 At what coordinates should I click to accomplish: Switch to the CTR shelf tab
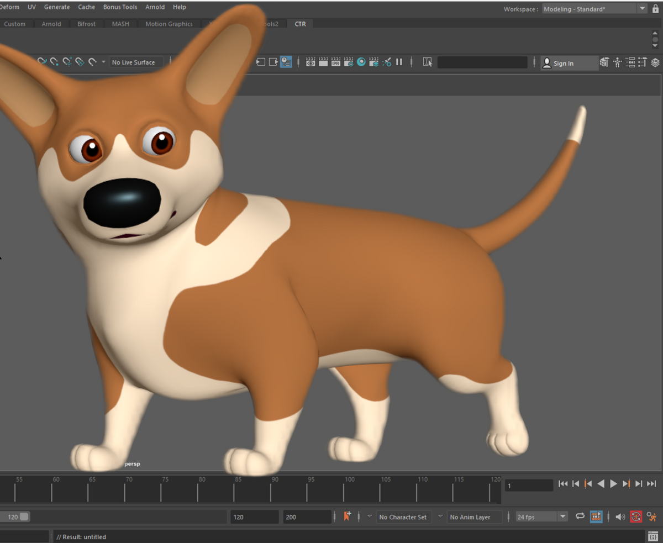(300, 24)
